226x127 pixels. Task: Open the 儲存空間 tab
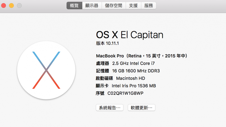[x=114, y=6]
